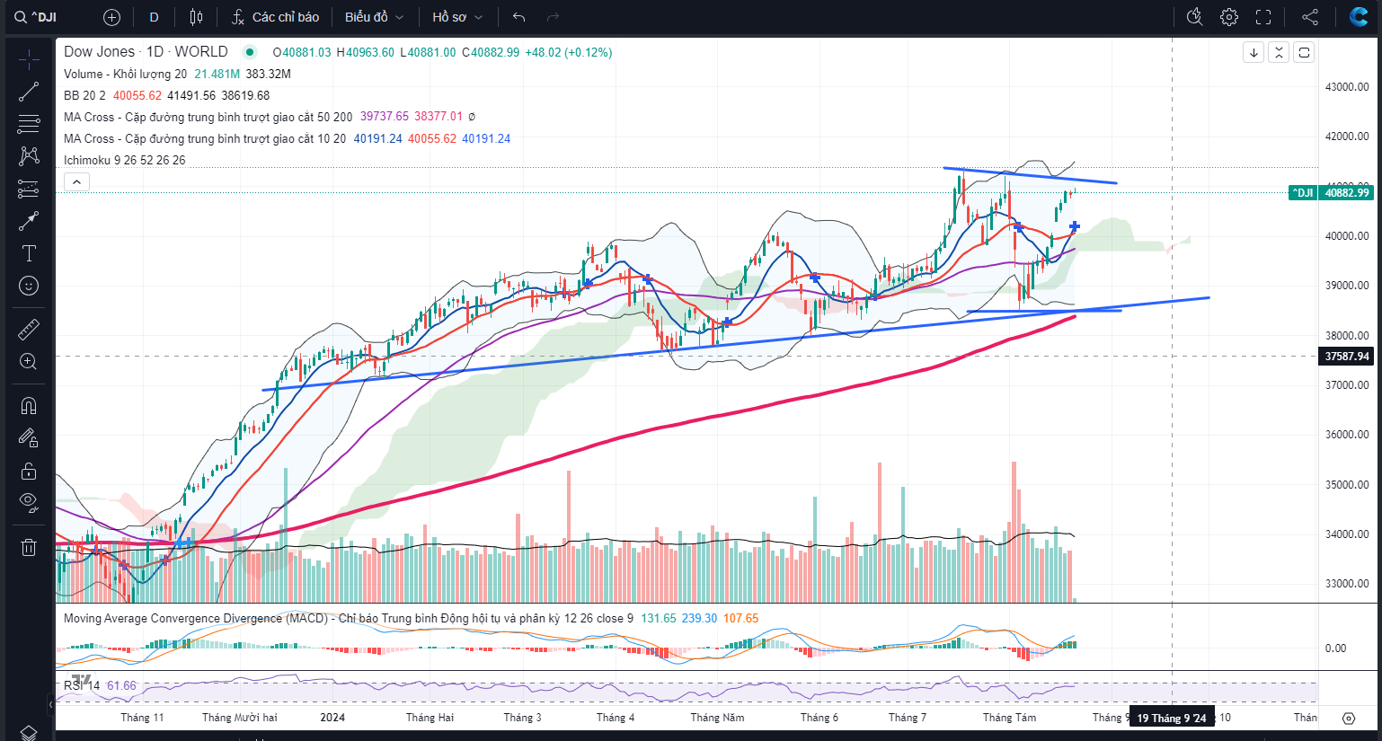The image size is (1382, 741).
Task: Click the 33000.00 price axis label
Action: (x=1347, y=584)
